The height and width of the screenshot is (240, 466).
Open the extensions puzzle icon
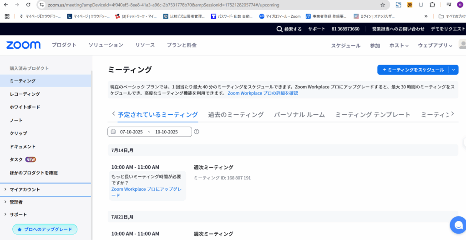point(432,5)
